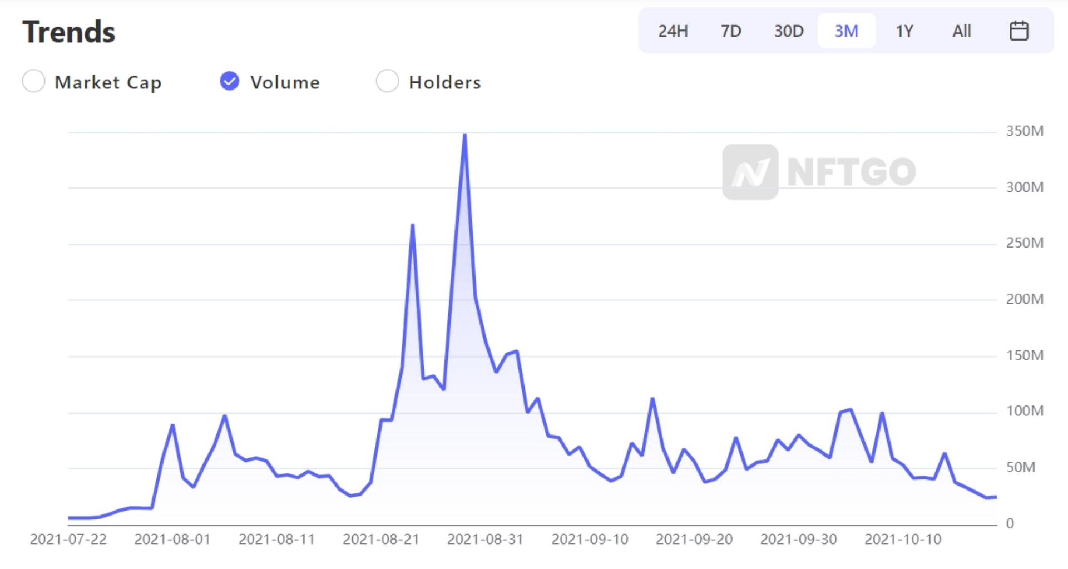Click the 100M y-axis label
Image resolution: width=1068 pixels, height=569 pixels.
click(x=1024, y=411)
